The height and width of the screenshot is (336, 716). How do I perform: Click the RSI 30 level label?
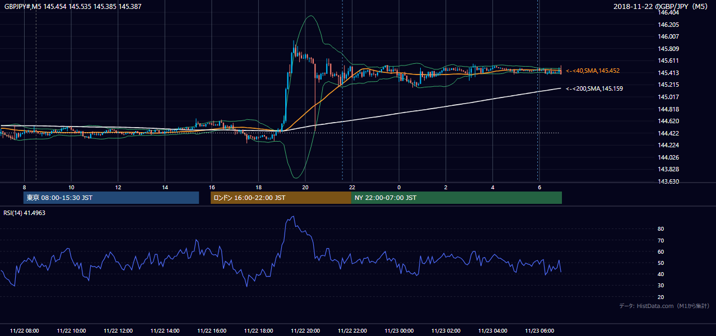coord(661,286)
